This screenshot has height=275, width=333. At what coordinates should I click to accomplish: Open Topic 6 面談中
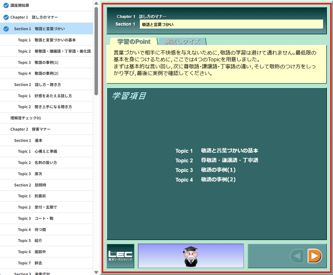click(47, 252)
